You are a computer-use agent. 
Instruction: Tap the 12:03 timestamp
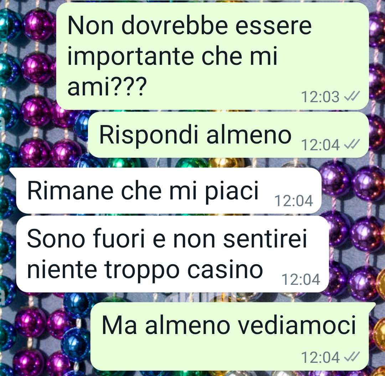tap(320, 96)
